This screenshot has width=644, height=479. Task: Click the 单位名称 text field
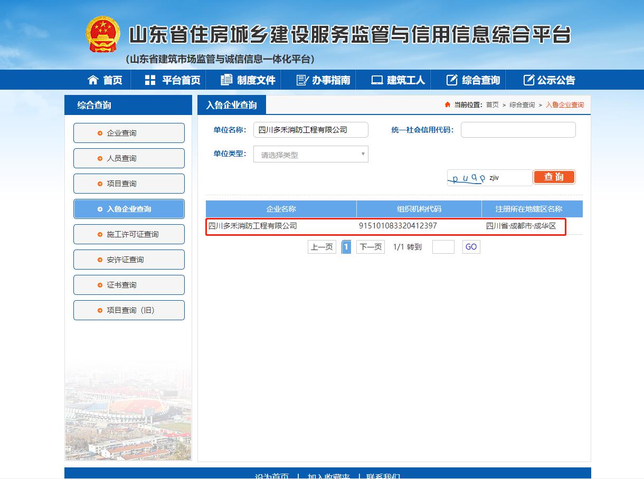coord(310,130)
